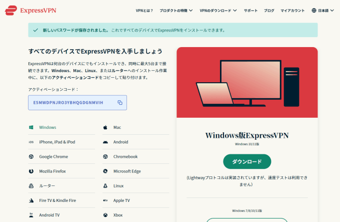
Task: Click the Android robot icon beside Android
Action: pos(105,142)
